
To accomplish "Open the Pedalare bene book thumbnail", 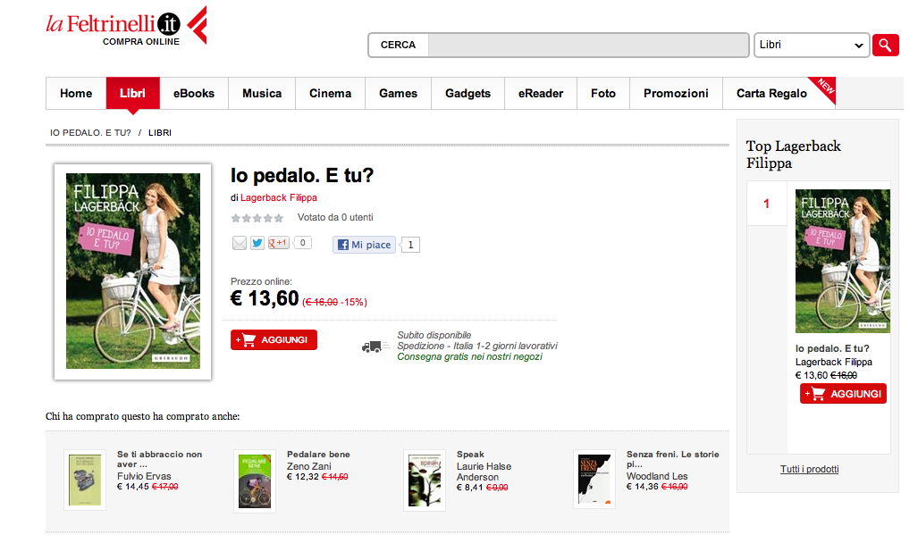I will (255, 481).
